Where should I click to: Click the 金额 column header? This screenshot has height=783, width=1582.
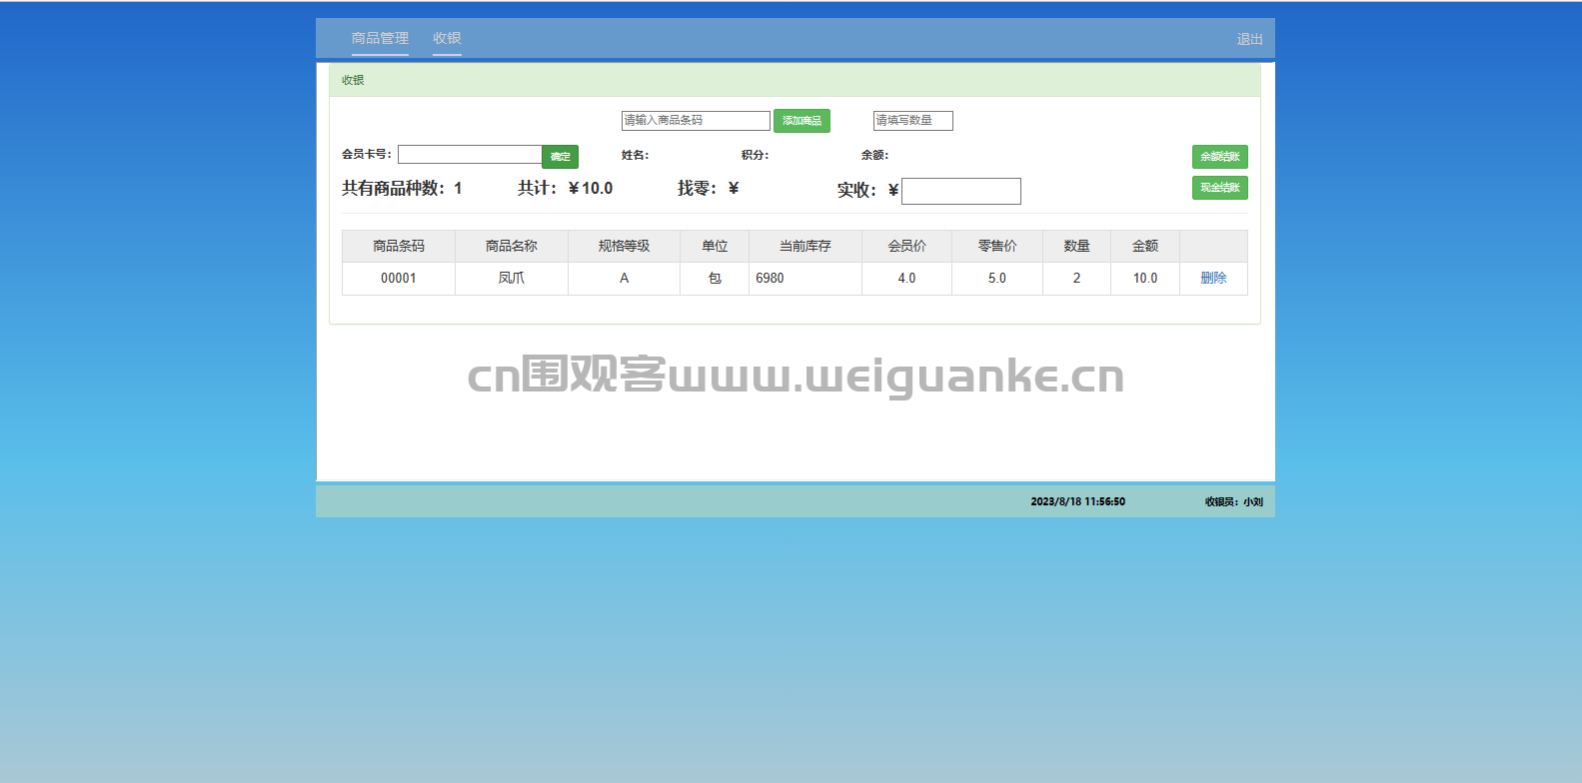(1145, 246)
